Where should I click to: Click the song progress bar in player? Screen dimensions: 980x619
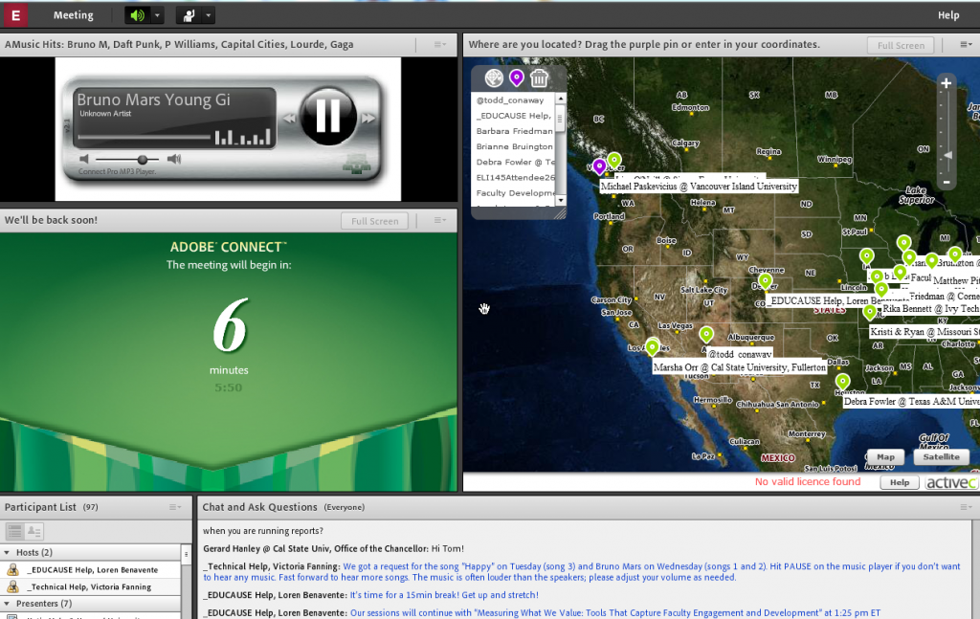(144, 137)
